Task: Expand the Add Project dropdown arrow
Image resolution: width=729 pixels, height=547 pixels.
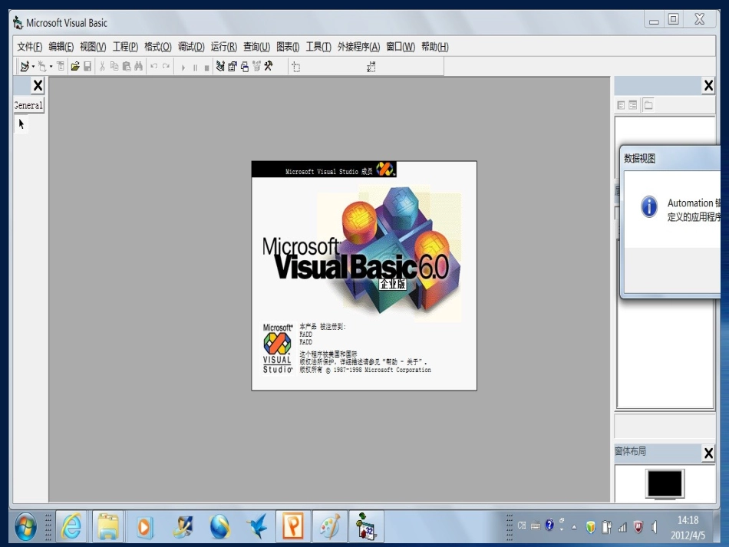Action: (33, 67)
